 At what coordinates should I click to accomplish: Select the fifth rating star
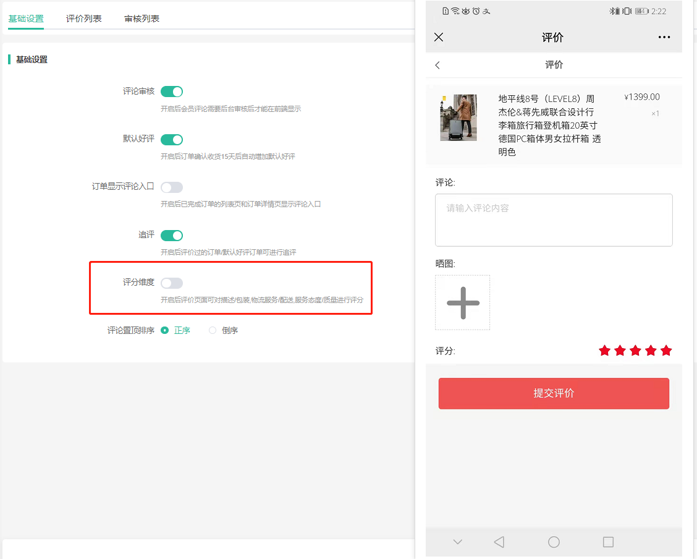tap(665, 351)
